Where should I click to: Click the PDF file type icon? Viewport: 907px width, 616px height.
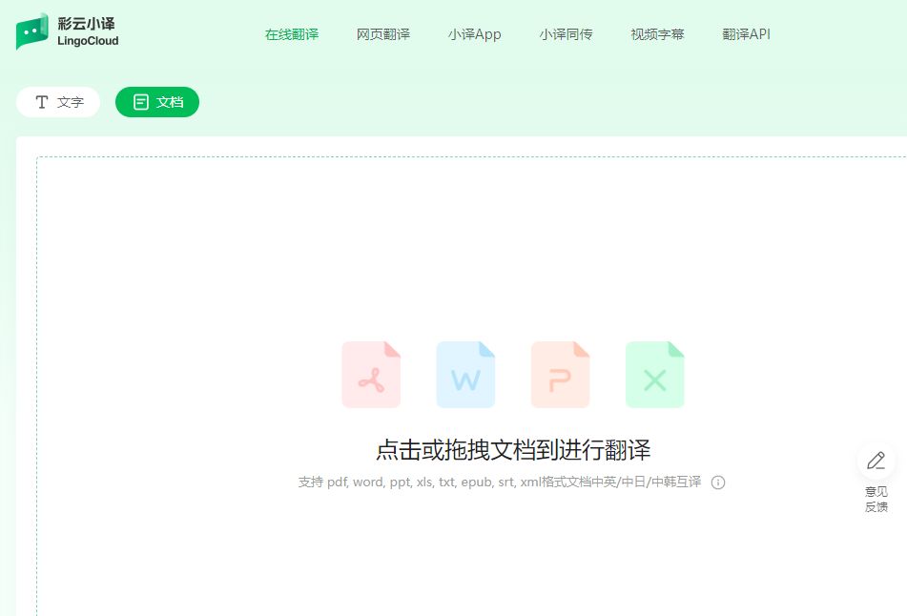[x=371, y=374]
